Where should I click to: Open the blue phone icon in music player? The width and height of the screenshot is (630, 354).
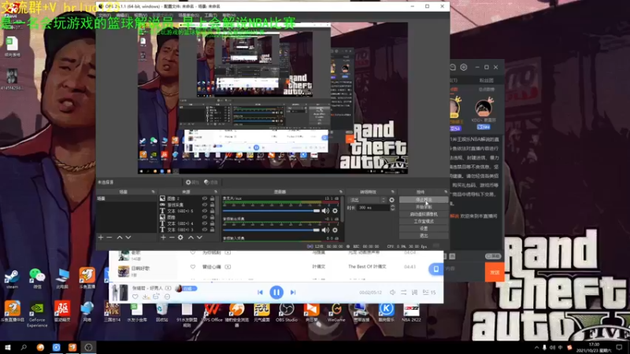435,269
